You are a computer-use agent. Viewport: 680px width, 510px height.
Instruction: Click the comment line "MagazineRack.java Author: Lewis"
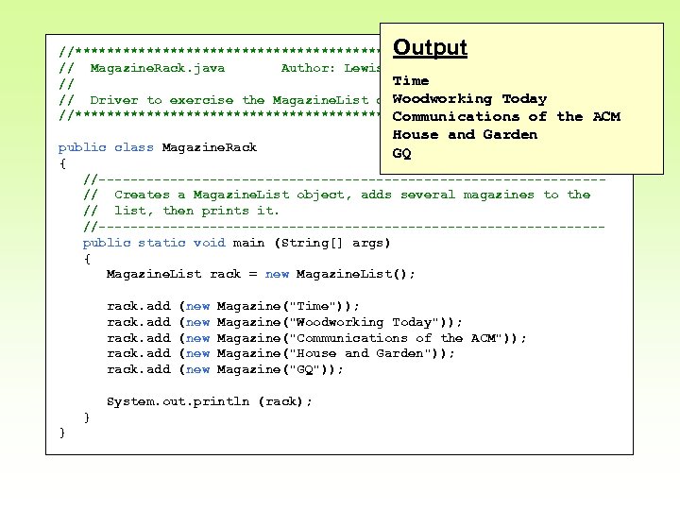coord(220,68)
